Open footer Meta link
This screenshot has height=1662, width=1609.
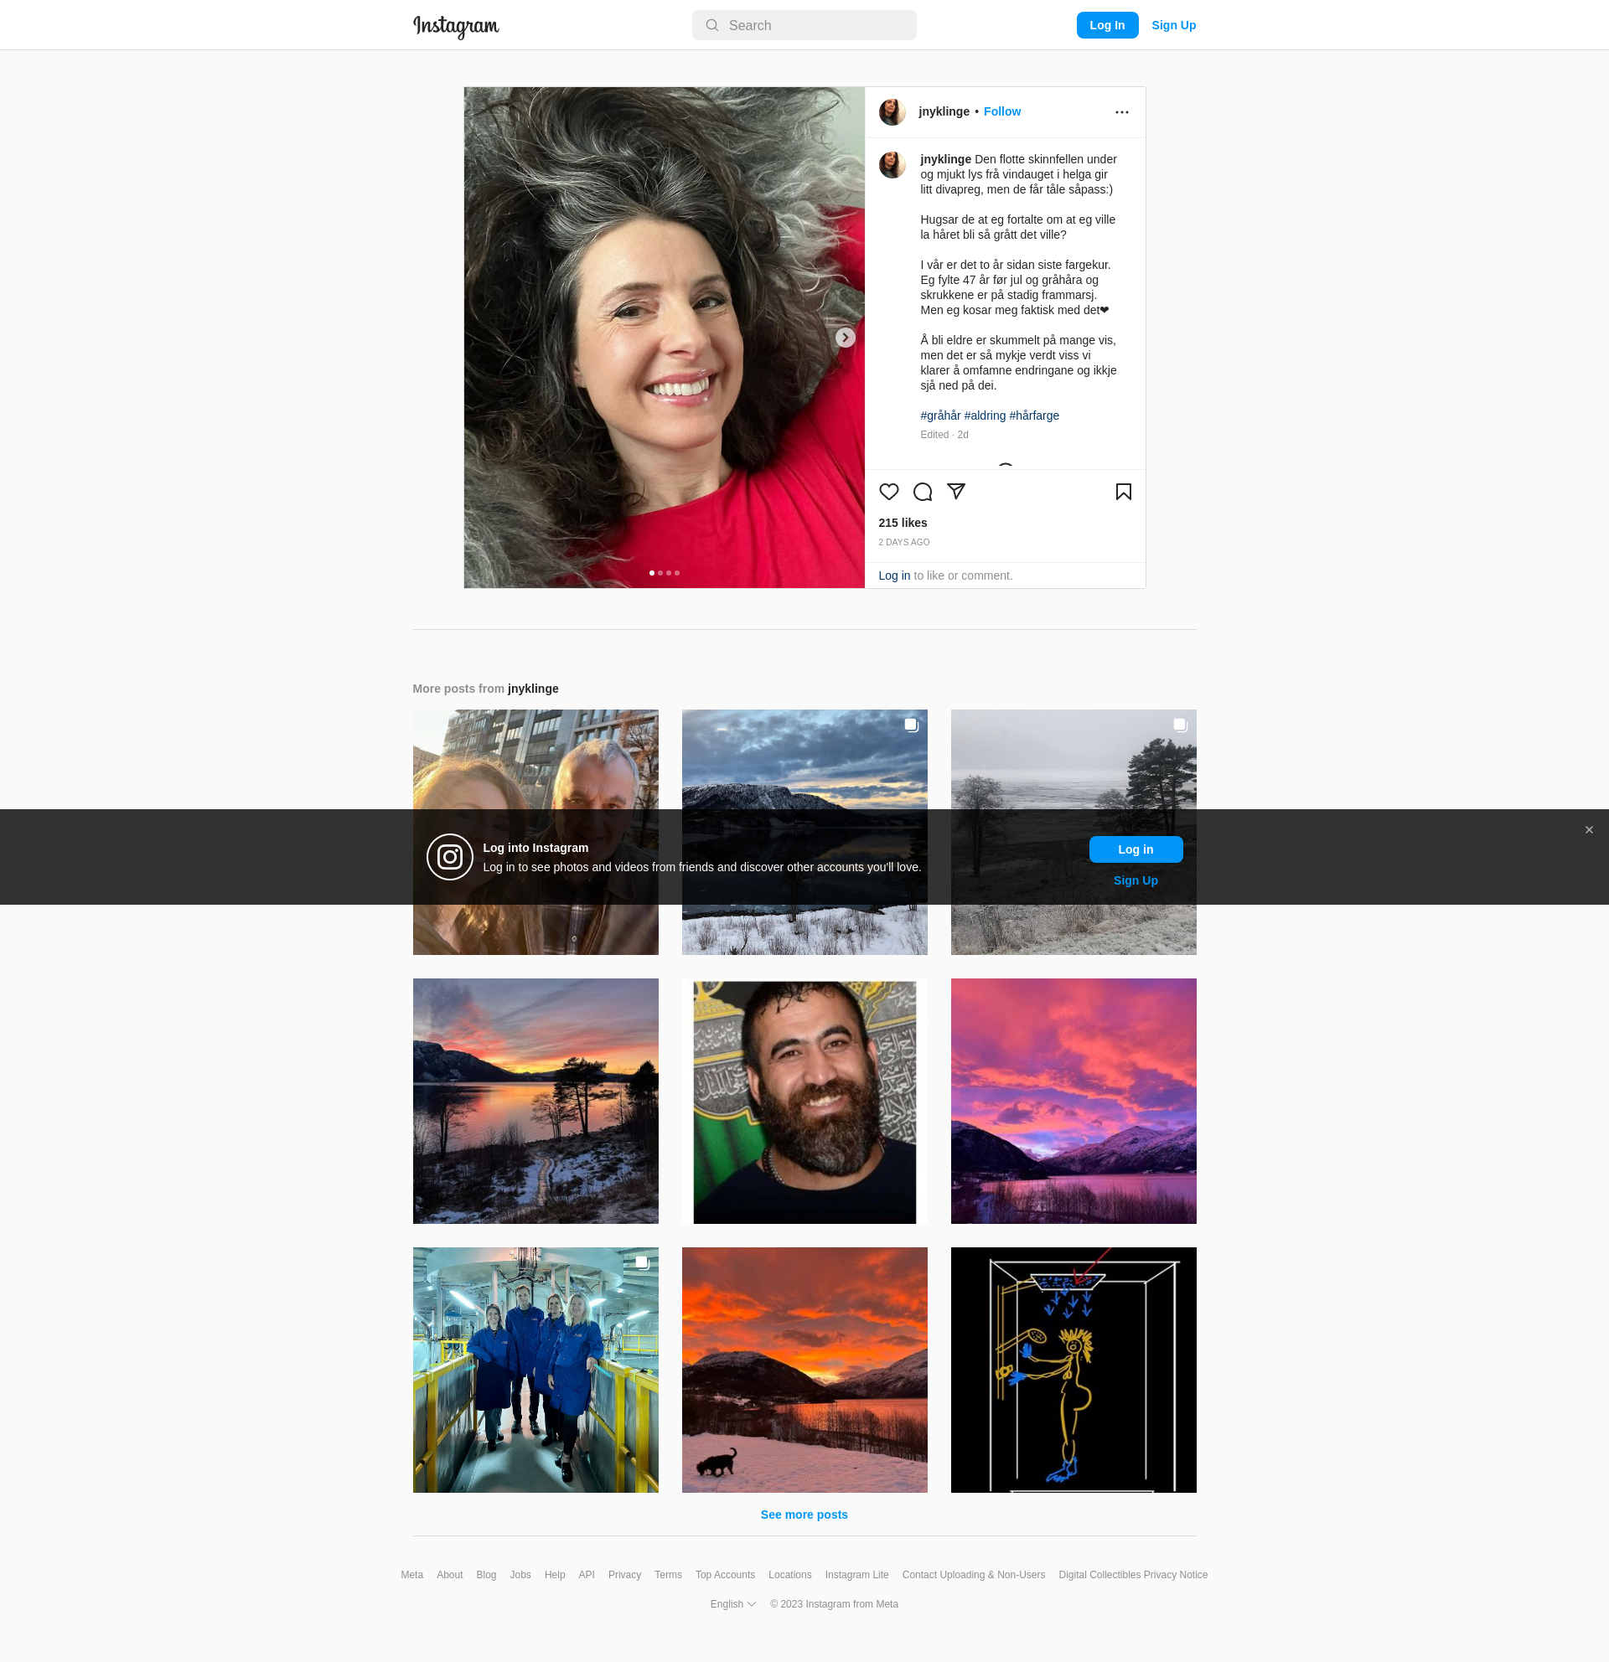pos(412,1575)
